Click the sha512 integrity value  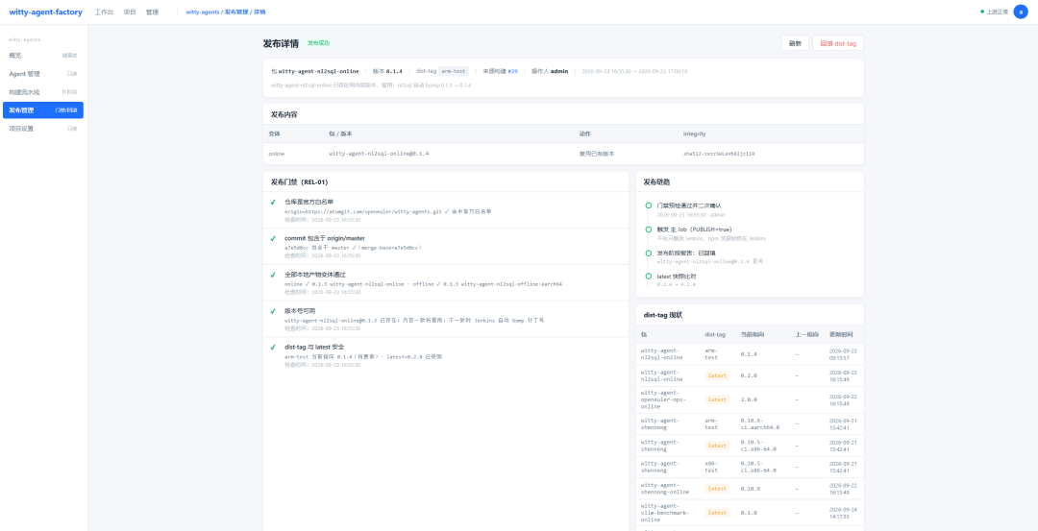pyautogui.click(x=719, y=154)
